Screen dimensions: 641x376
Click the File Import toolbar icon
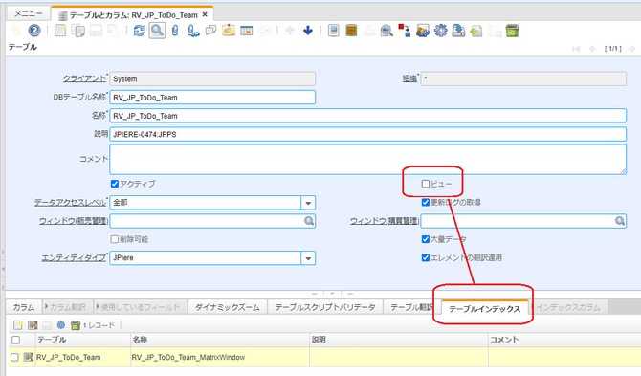[x=476, y=31]
